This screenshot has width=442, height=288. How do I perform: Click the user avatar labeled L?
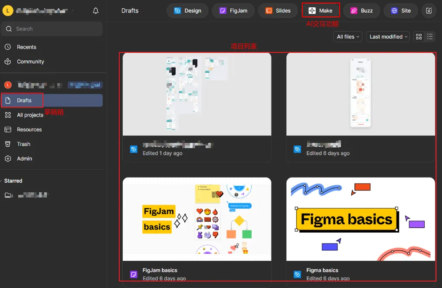coord(8,11)
